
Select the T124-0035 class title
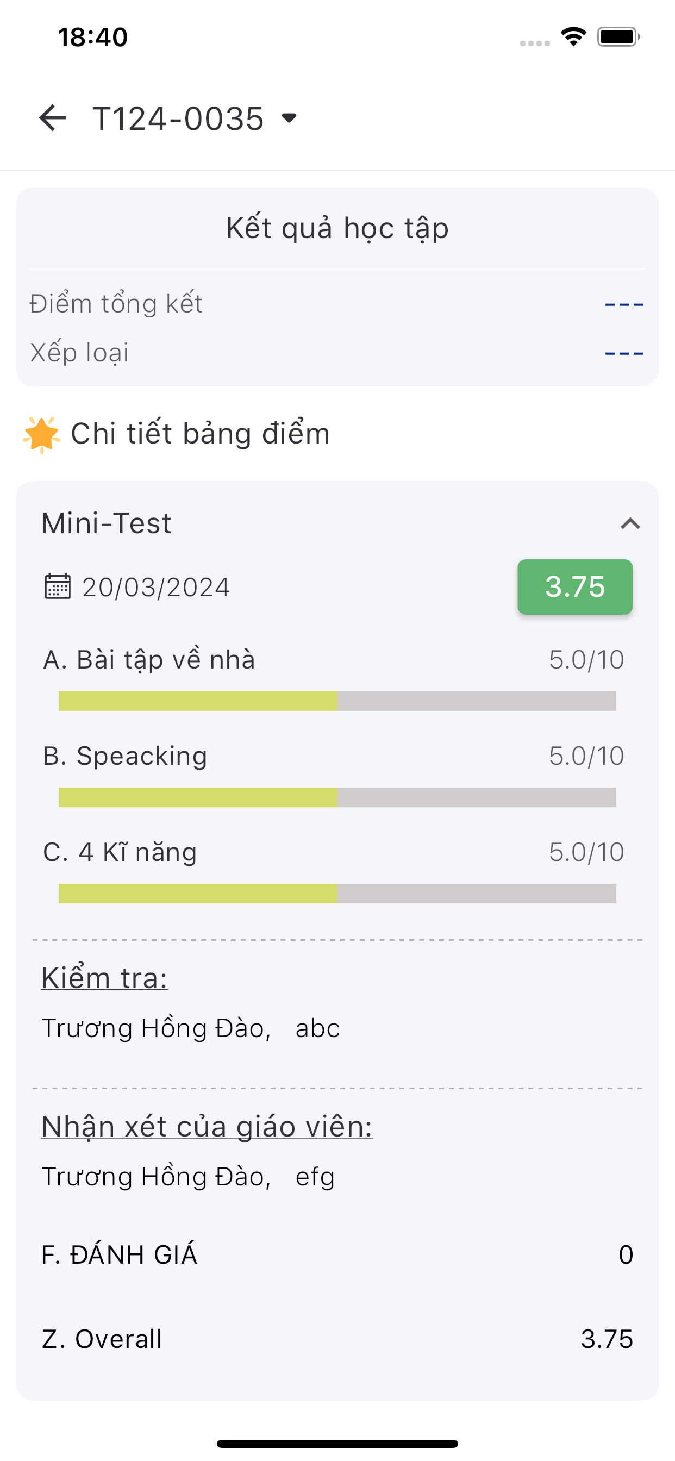(x=178, y=118)
